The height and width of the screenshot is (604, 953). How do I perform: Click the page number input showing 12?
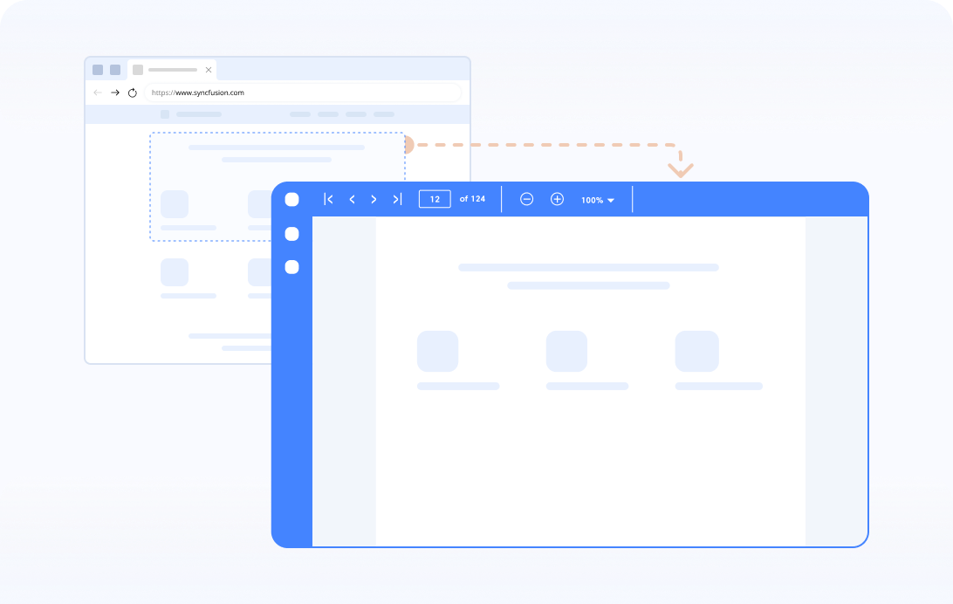point(435,199)
